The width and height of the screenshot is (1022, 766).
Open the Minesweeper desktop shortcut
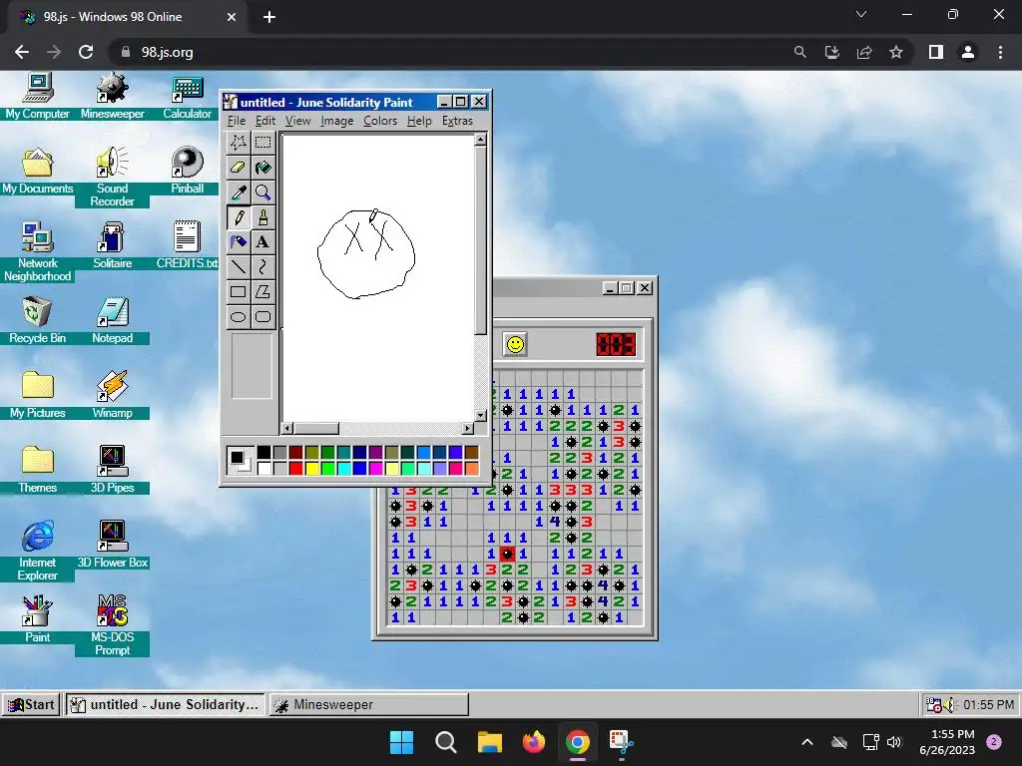112,97
